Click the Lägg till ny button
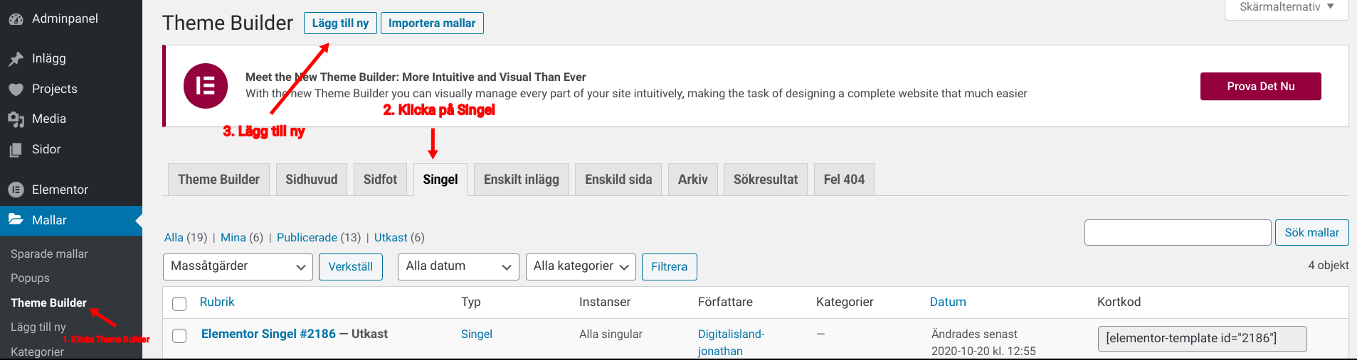Screen dimensions: 1357x360 [x=340, y=23]
